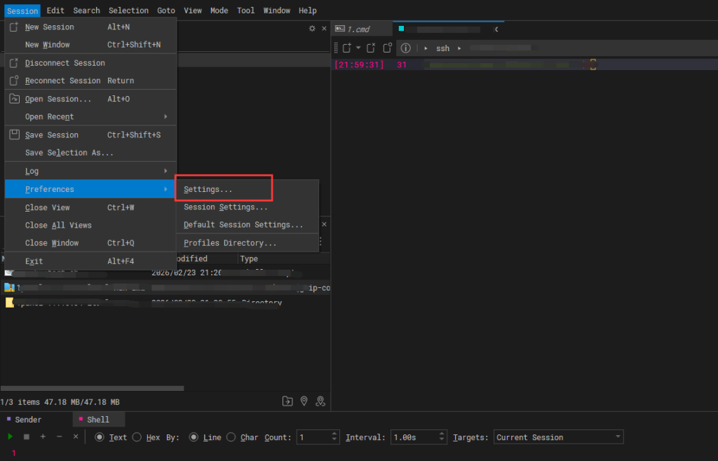Click the play button in Sender panel
The image size is (718, 461).
[x=11, y=437]
